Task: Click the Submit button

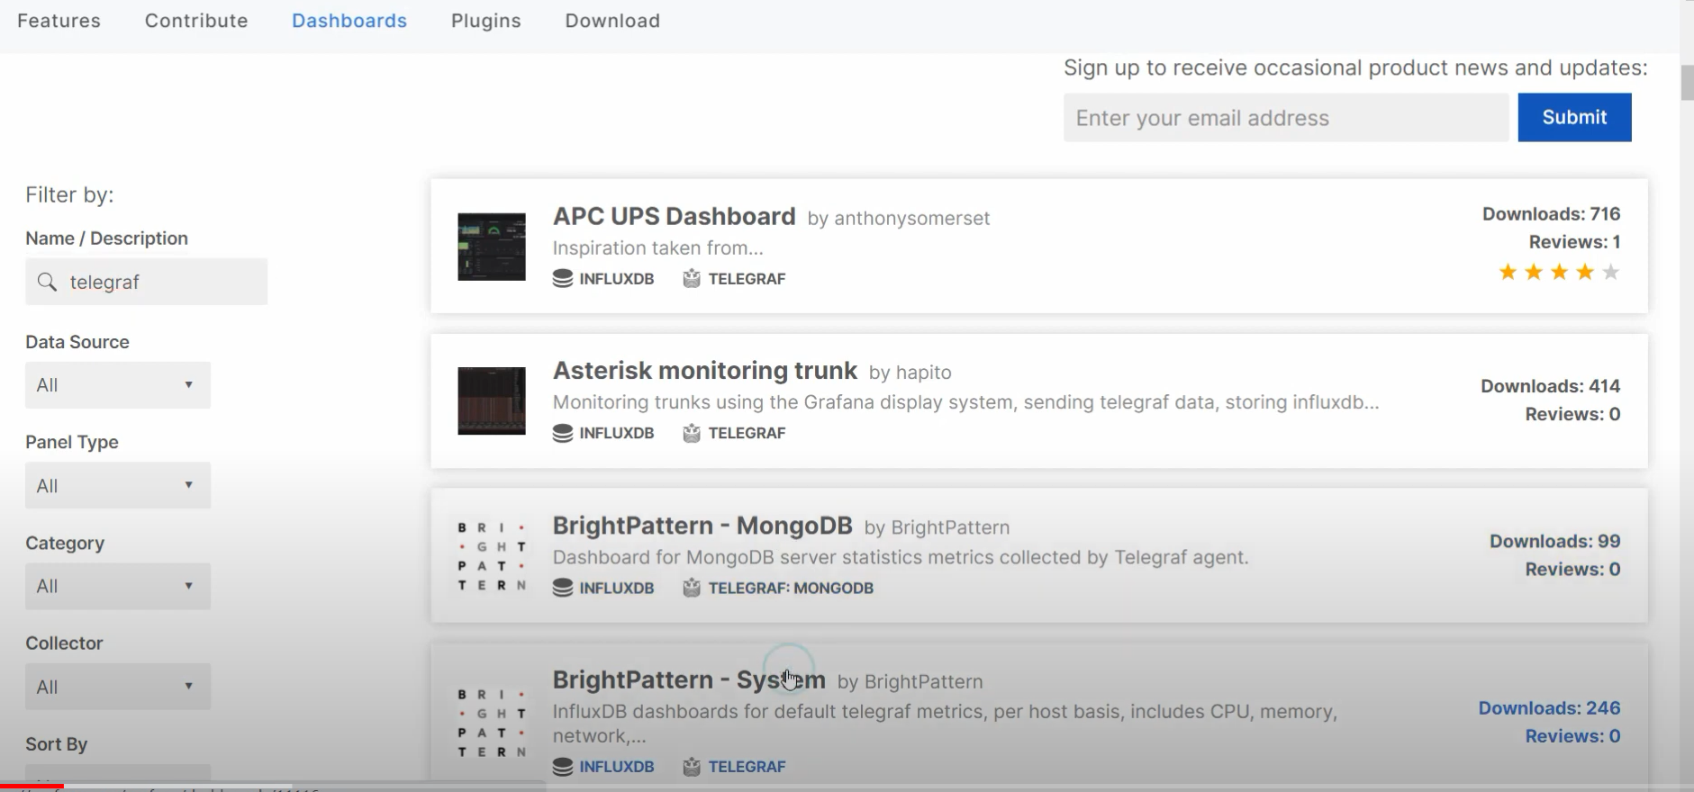Action: (x=1574, y=117)
